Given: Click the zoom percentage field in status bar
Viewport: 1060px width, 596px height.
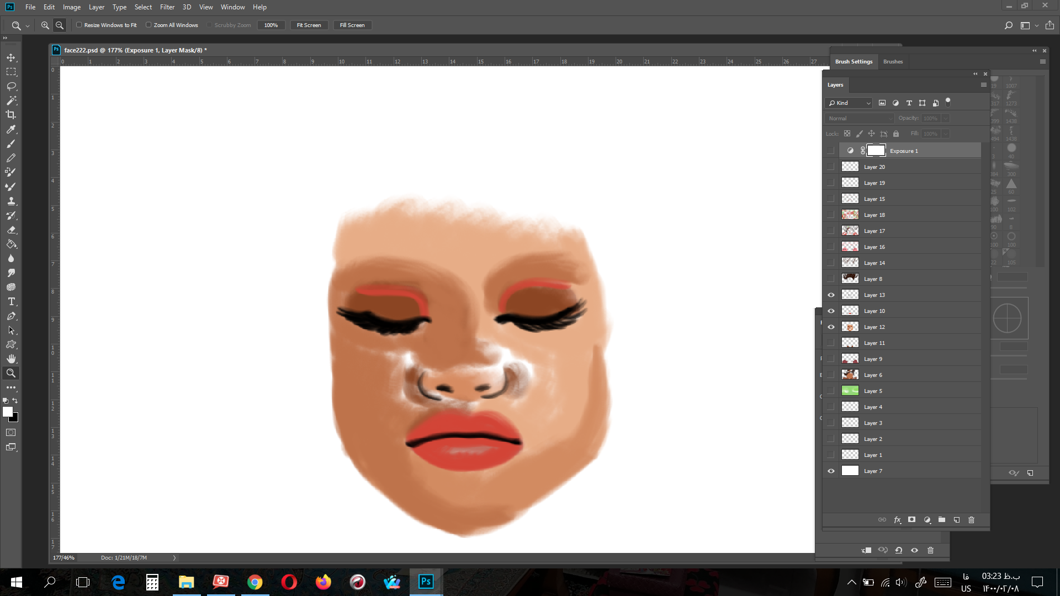Looking at the screenshot, I should [x=64, y=558].
